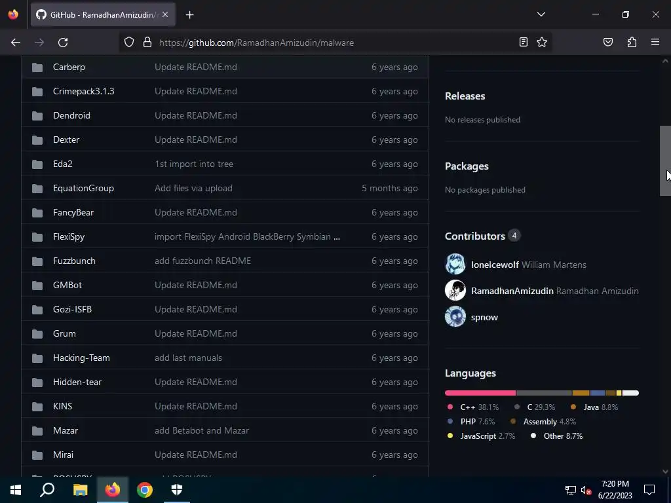Image resolution: width=671 pixels, height=503 pixels.
Task: Open the Packages section heading
Action: click(467, 166)
